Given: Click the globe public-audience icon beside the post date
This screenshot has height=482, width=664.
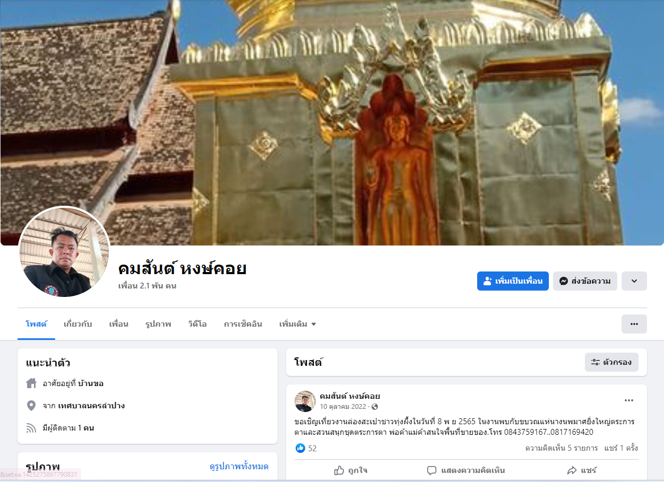Looking at the screenshot, I should pos(375,407).
